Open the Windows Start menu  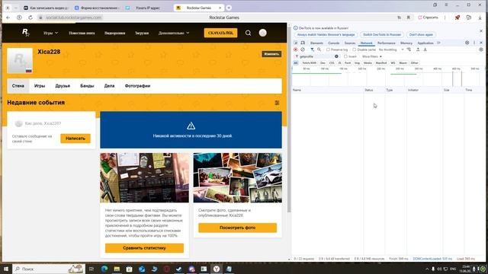click(x=6, y=269)
